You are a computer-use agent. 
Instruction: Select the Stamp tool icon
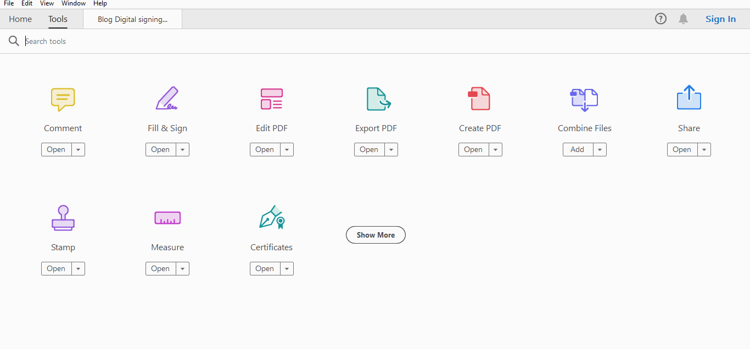63,218
